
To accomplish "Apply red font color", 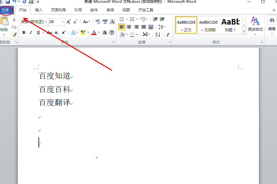I will 94,33.
